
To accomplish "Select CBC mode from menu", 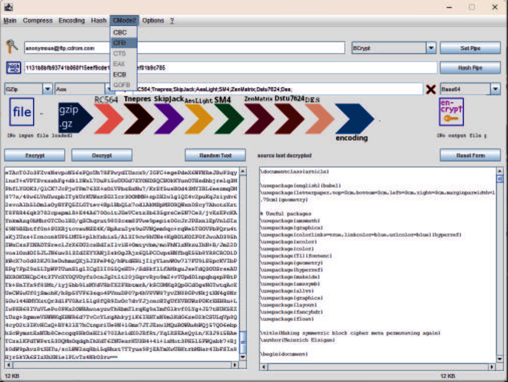I will pos(124,33).
